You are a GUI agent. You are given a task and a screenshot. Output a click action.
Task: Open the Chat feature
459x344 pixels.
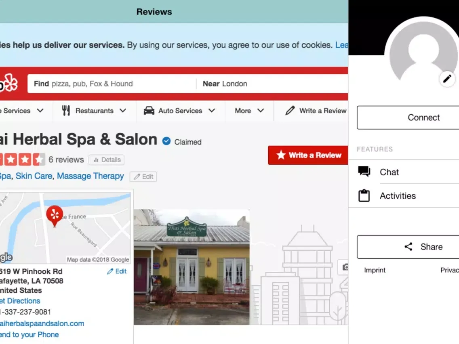[404, 172]
